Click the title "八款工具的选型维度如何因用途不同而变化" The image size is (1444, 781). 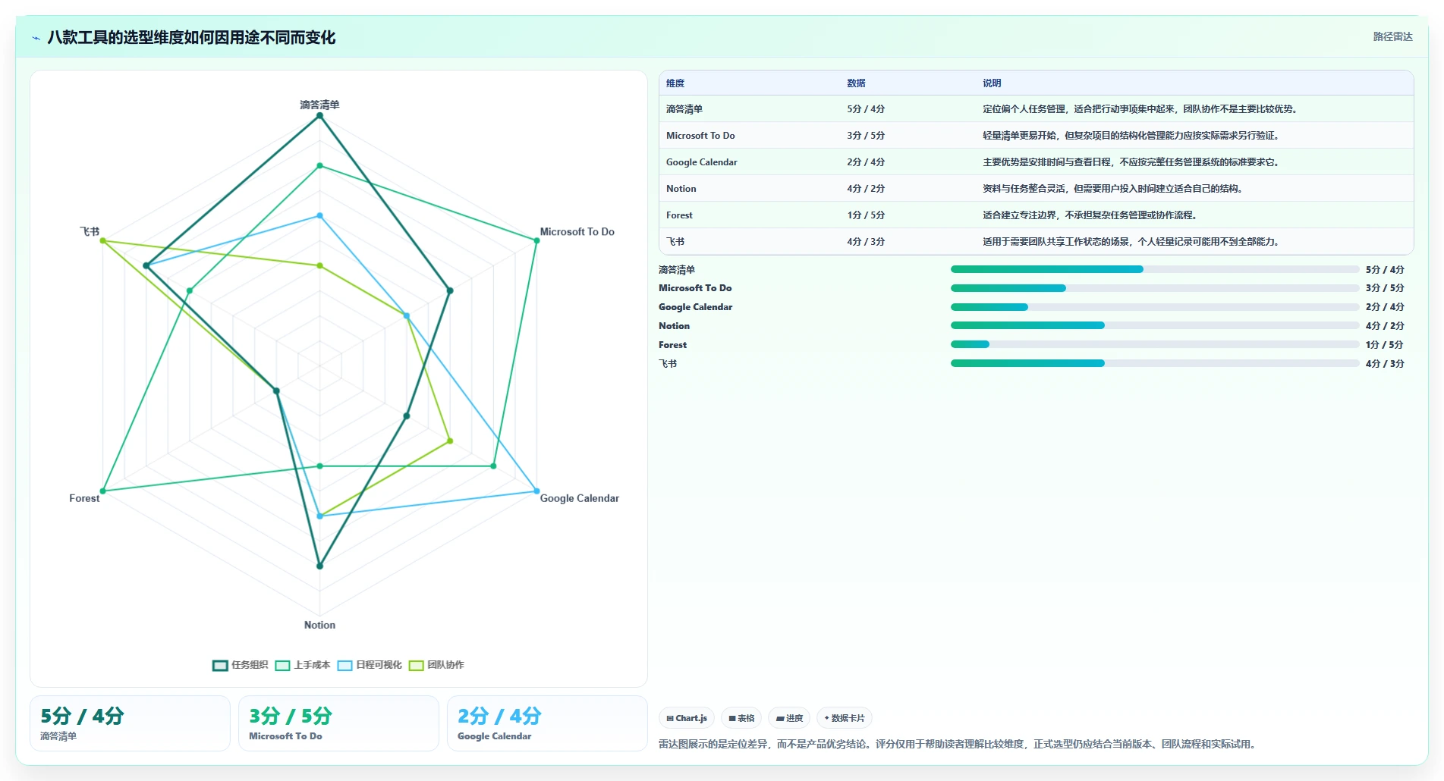tap(191, 38)
